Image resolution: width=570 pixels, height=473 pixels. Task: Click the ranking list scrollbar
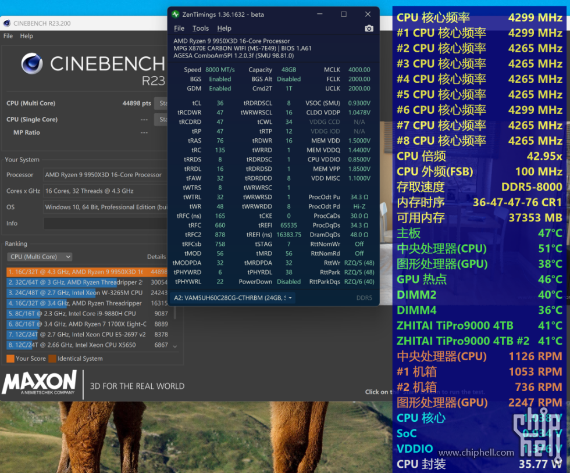[175, 311]
